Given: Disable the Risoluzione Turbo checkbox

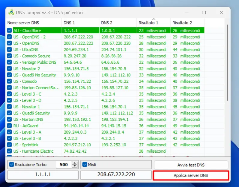Looking at the screenshot, I should pyautogui.click(x=12, y=165).
